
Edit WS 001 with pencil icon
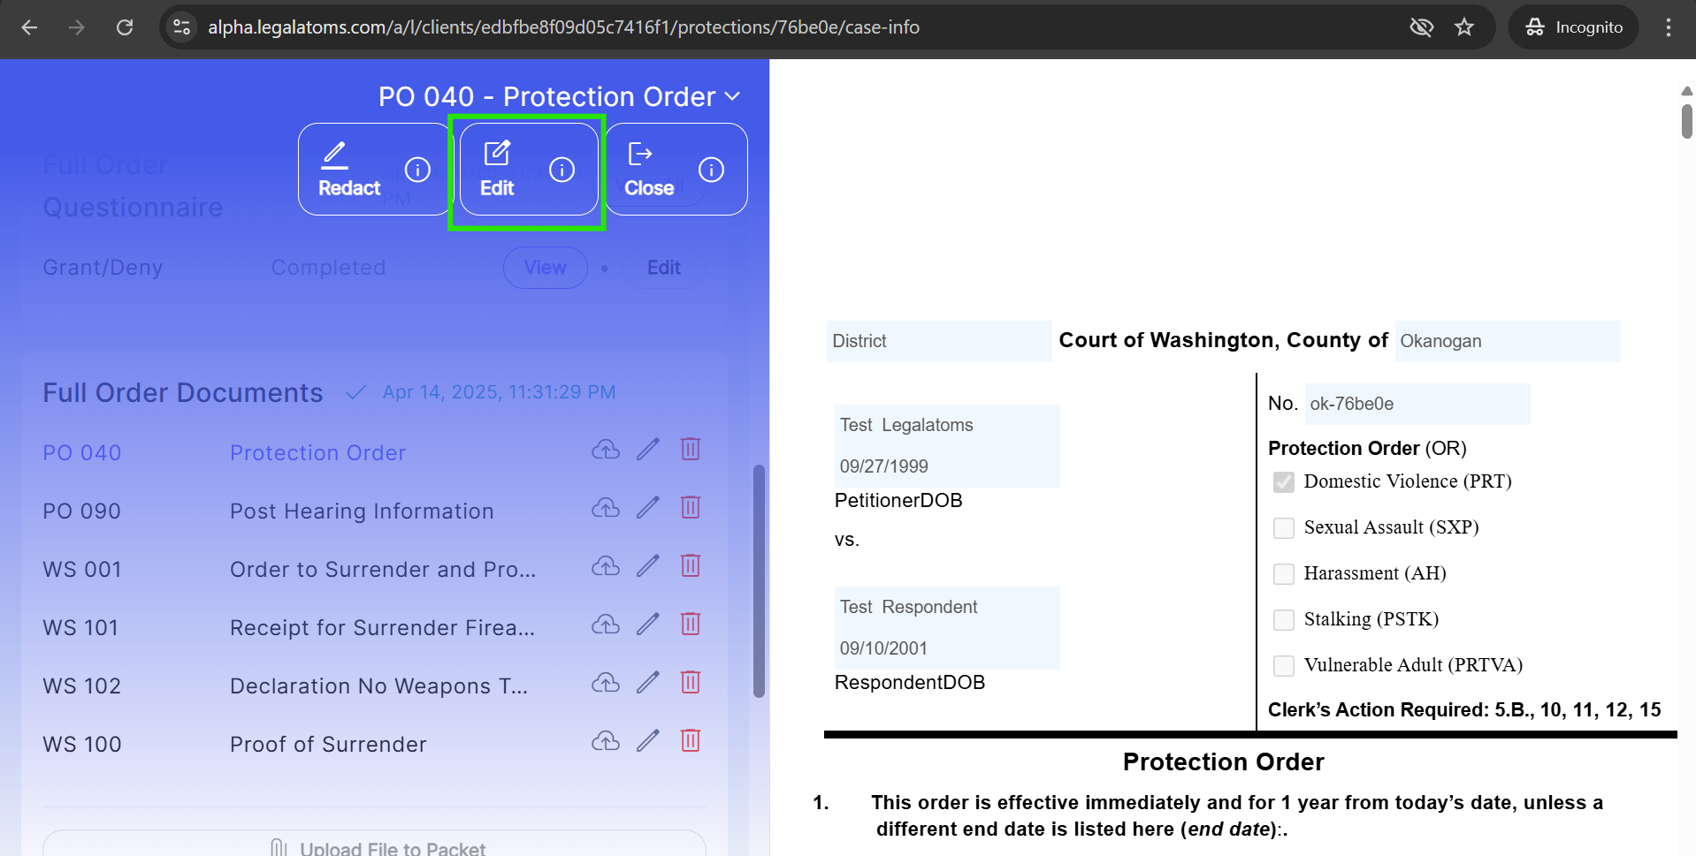click(648, 566)
